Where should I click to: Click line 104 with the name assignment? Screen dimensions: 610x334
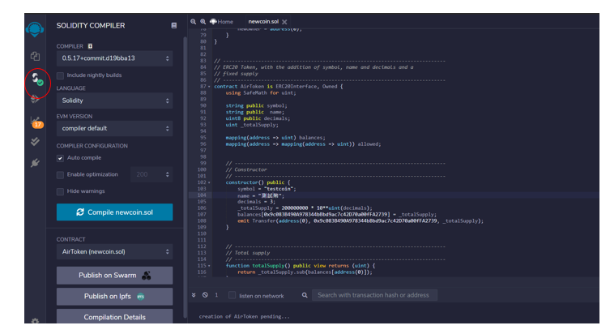coord(261,195)
